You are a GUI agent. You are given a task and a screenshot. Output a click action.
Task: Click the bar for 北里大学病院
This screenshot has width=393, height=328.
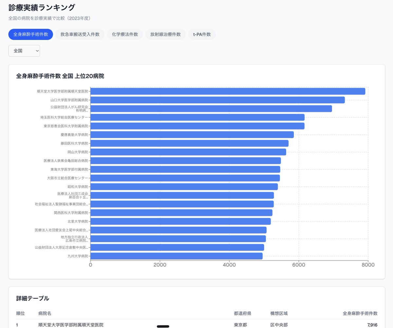pos(180,221)
